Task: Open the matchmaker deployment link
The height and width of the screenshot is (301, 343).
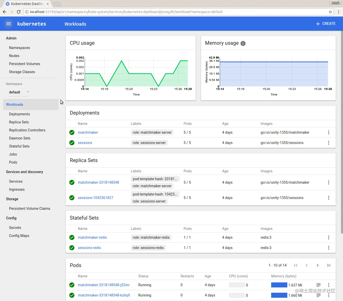Action: [x=88, y=132]
